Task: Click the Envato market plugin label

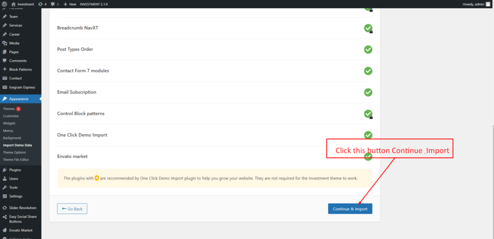Action: [72, 156]
